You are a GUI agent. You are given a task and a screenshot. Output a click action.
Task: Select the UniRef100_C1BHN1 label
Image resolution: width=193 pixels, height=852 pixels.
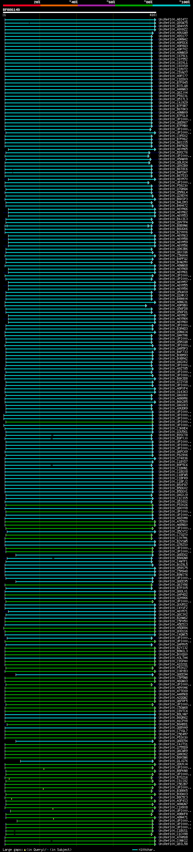173,468
